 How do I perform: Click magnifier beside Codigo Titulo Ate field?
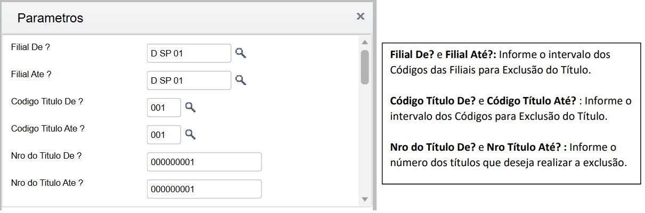coord(190,134)
